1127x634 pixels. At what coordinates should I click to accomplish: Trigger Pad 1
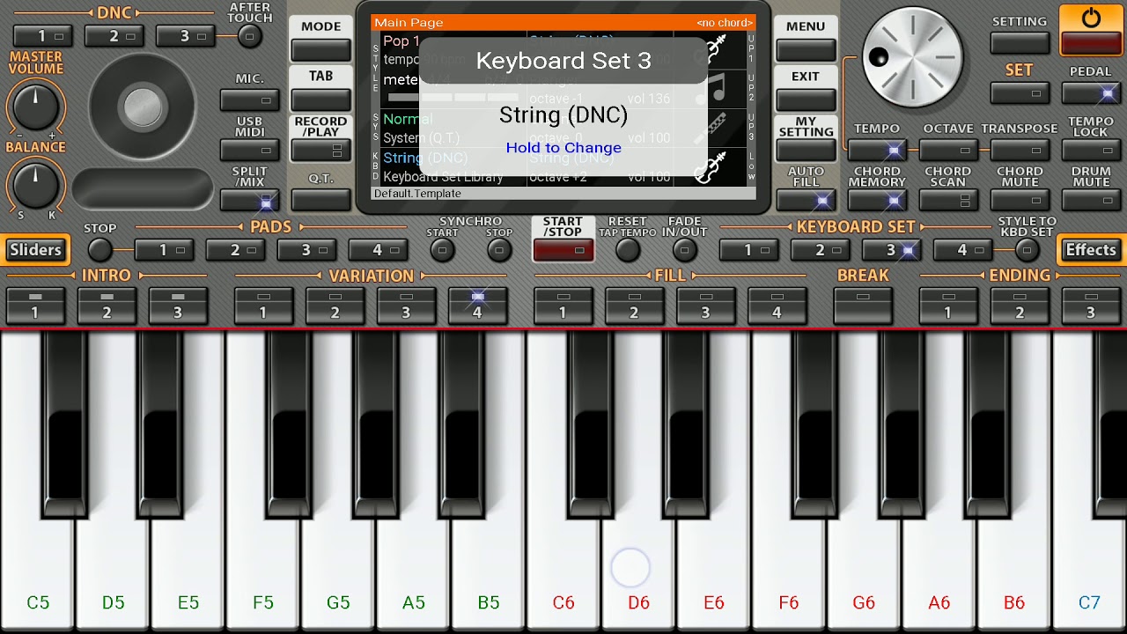[x=165, y=250]
